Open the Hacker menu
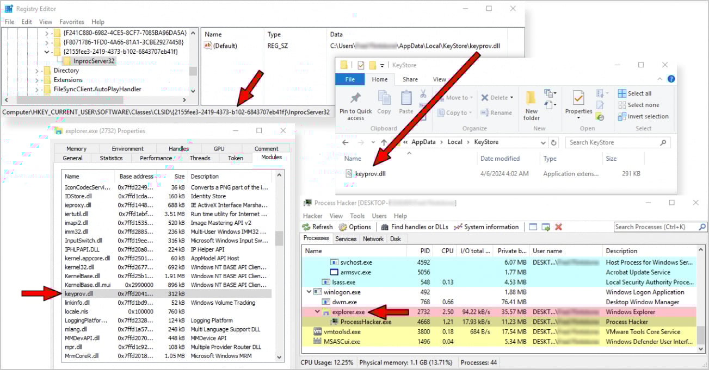The image size is (709, 370). pyautogui.click(x=313, y=216)
